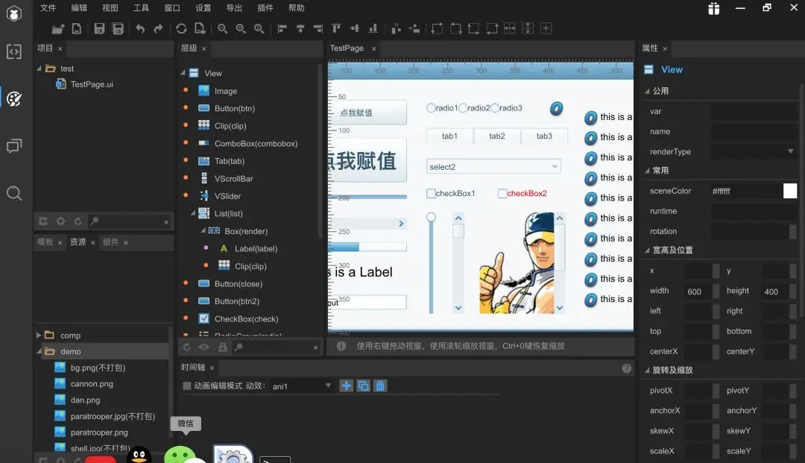Enable the animation edit mode checkbox
Image resolution: width=805 pixels, height=463 pixels.
[x=187, y=386]
